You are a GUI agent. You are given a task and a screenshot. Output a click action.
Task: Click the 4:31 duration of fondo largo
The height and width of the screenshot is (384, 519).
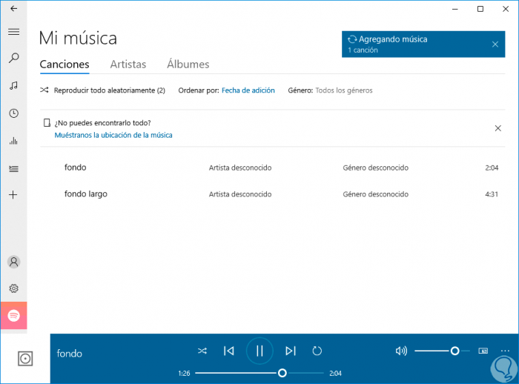click(492, 194)
